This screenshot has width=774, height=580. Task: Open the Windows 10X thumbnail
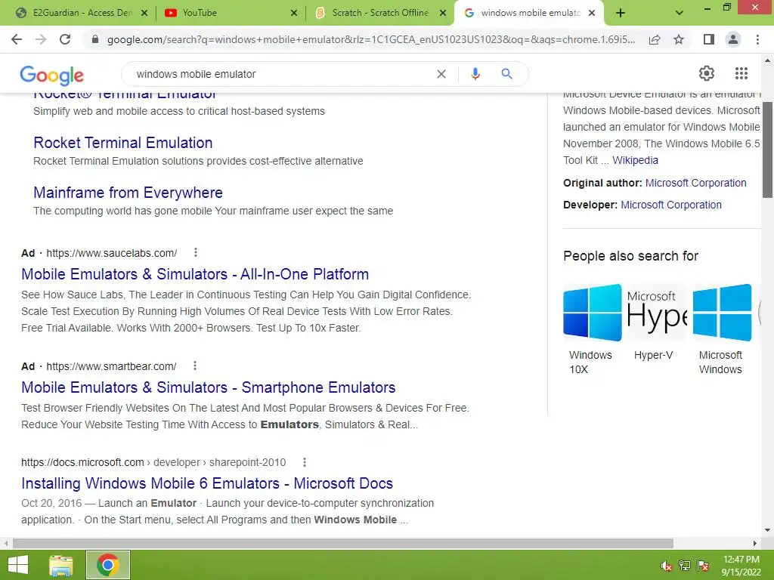pyautogui.click(x=592, y=312)
